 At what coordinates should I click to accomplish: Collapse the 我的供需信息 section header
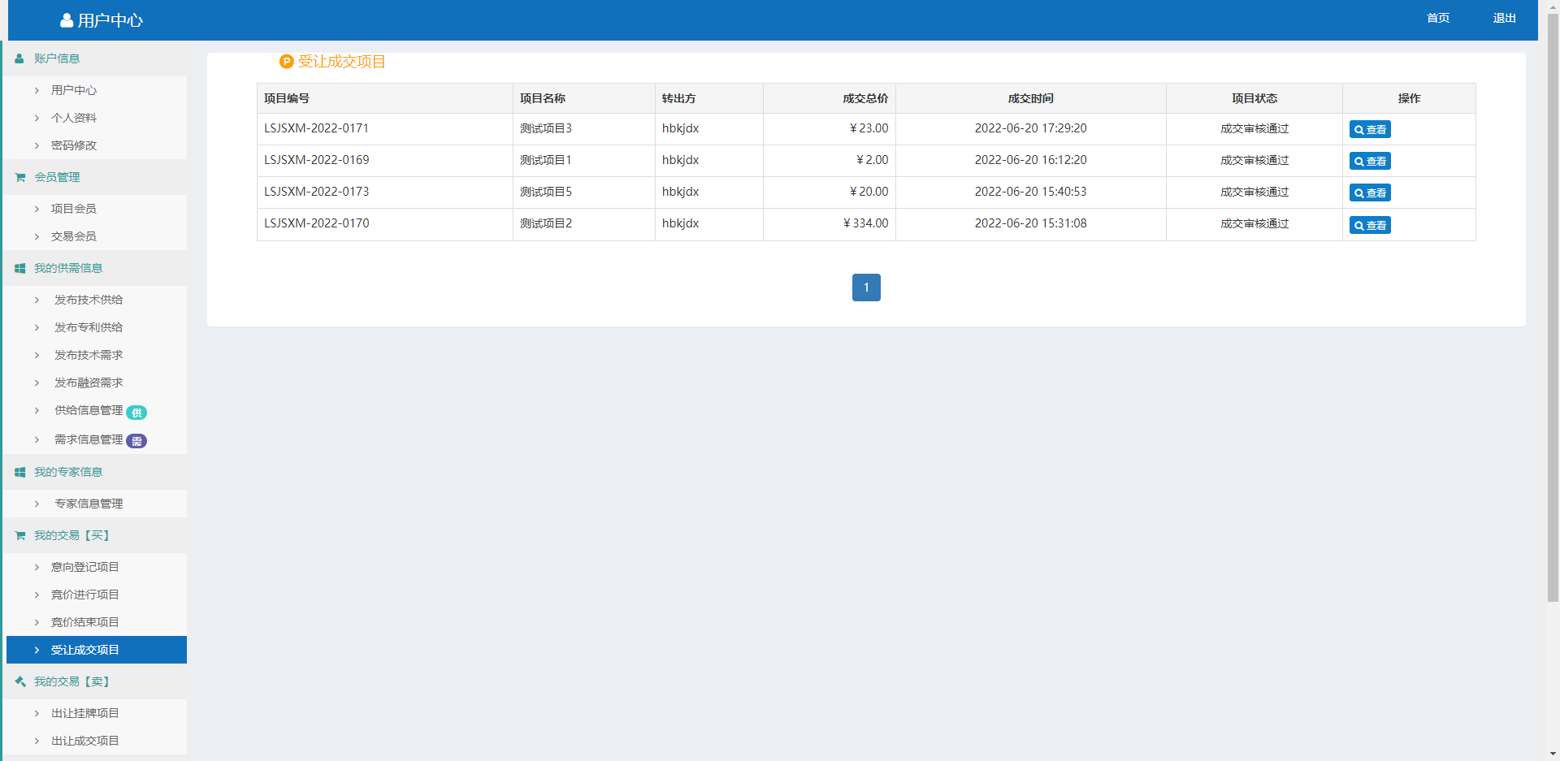tap(96, 268)
